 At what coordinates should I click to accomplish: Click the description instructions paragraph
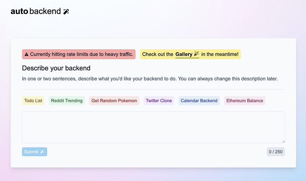coord(150,79)
